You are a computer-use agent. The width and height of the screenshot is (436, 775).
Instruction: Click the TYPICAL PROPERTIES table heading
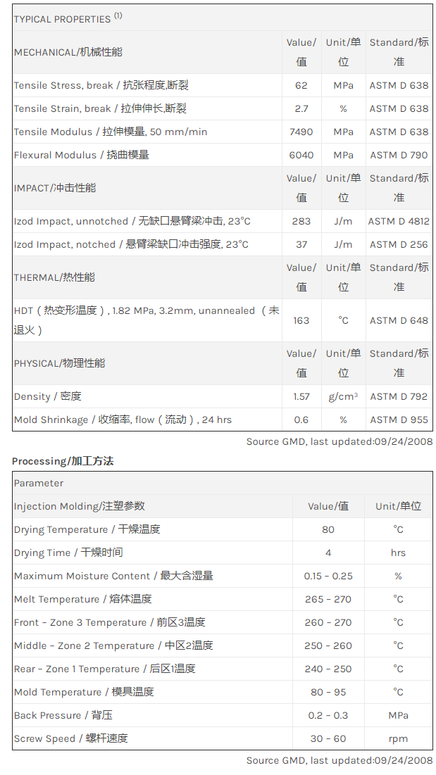click(68, 18)
